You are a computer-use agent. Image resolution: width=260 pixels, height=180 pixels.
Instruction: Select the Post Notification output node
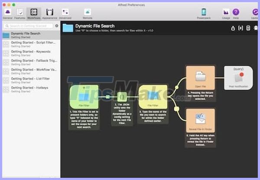click(x=238, y=78)
